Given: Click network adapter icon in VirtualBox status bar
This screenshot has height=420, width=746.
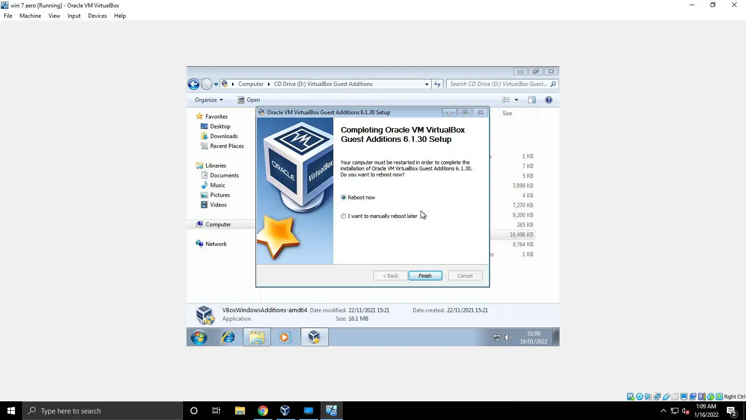Looking at the screenshot, I should (x=657, y=397).
